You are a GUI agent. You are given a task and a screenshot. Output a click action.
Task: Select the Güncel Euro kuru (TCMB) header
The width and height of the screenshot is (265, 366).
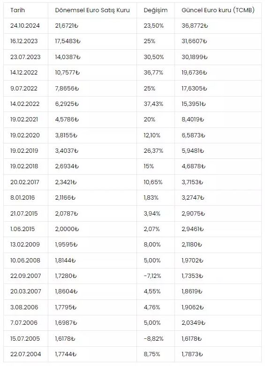218,10
